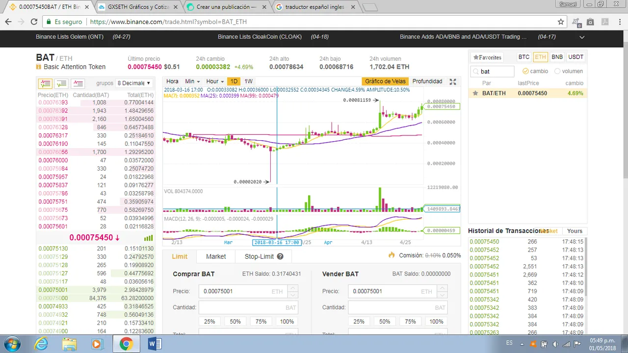Open File Explorer from taskbar

[x=70, y=344]
